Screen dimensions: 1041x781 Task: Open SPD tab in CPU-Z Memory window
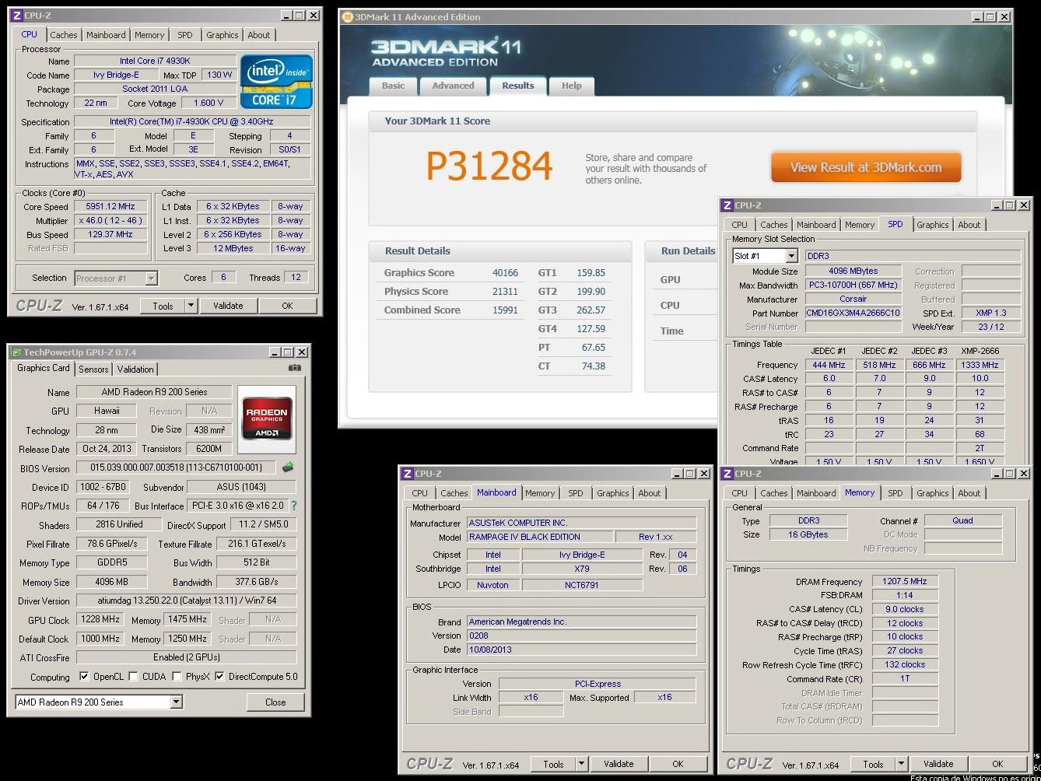pyautogui.click(x=896, y=493)
